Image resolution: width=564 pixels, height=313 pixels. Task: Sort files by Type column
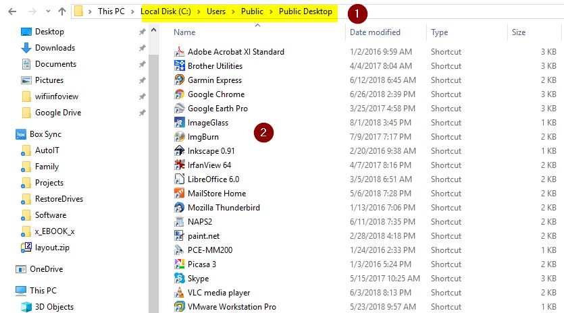(439, 32)
